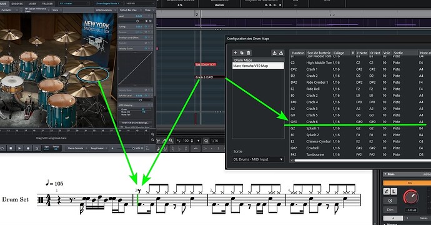Open the Sortie 09. Drums MIDI Input dropdown
Viewport: 431px width, 225px height.
pyautogui.click(x=258, y=159)
